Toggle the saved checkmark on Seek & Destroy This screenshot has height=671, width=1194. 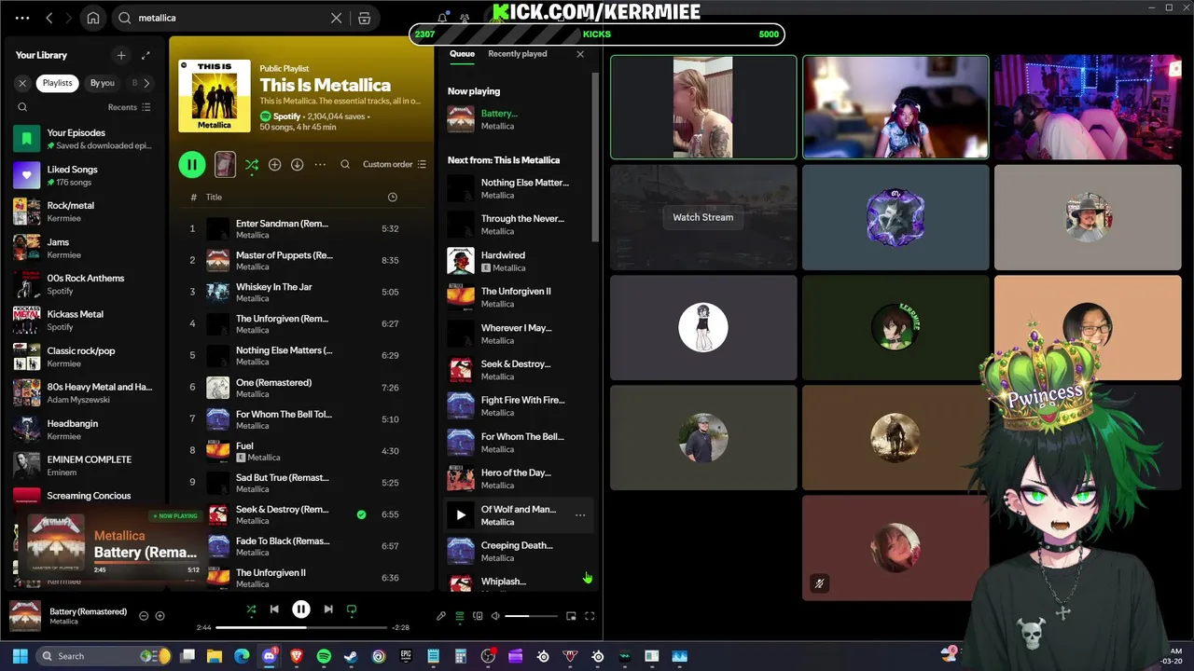coord(361,514)
